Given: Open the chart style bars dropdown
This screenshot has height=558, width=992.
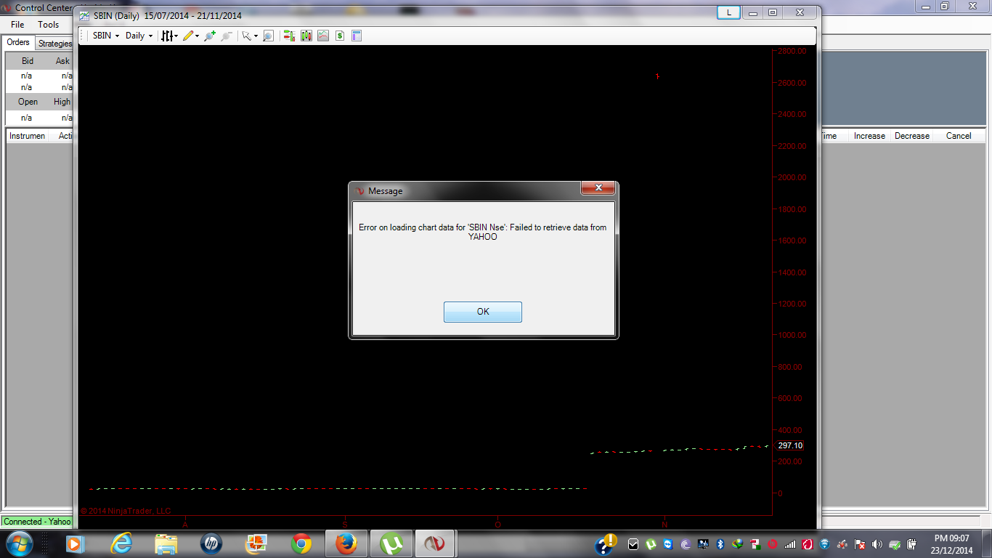Looking at the screenshot, I should point(169,36).
